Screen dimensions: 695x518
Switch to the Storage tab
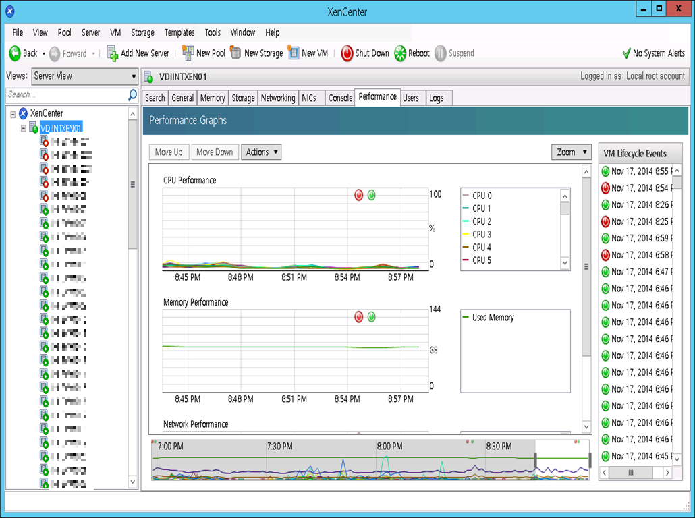243,98
